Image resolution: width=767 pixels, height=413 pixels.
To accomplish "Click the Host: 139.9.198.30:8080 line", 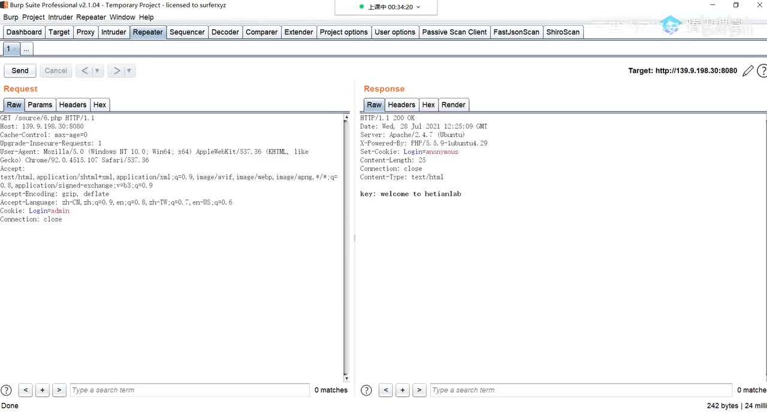I will point(42,126).
